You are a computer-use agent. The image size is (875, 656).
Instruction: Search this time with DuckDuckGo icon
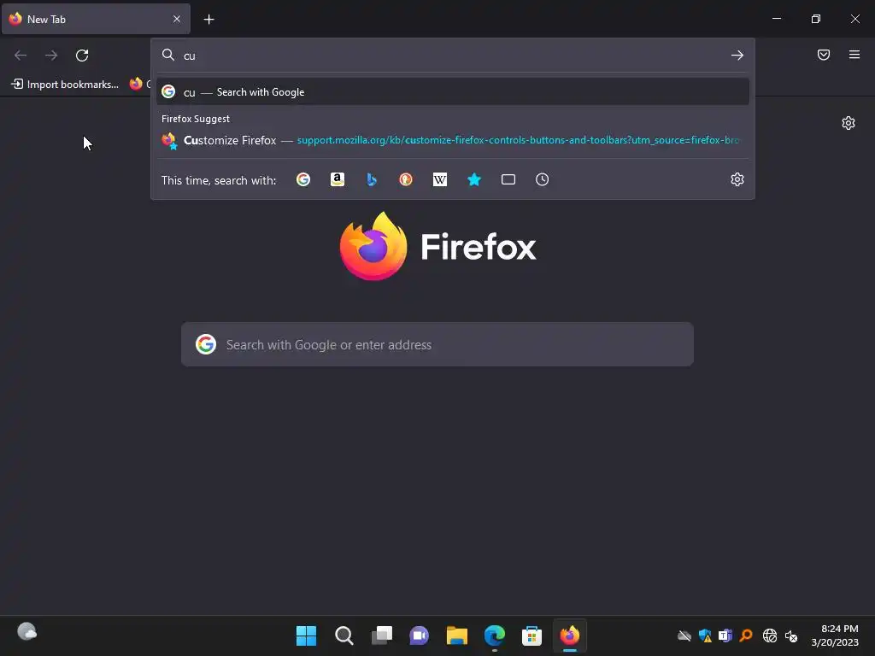tap(406, 179)
